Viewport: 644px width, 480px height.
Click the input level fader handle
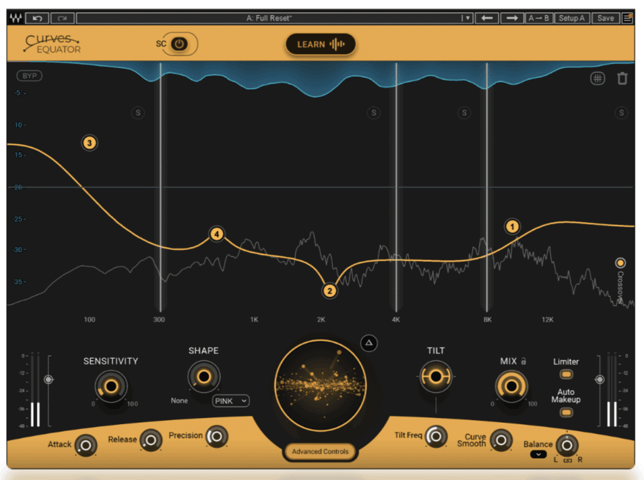click(48, 379)
